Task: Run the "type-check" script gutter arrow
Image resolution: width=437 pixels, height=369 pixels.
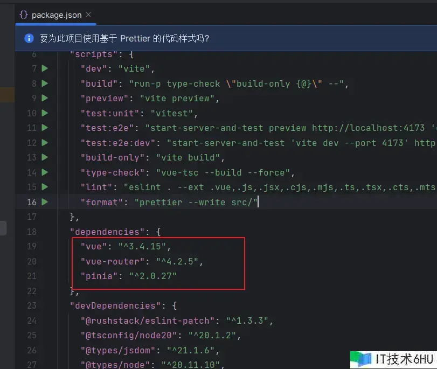Action: tap(45, 172)
